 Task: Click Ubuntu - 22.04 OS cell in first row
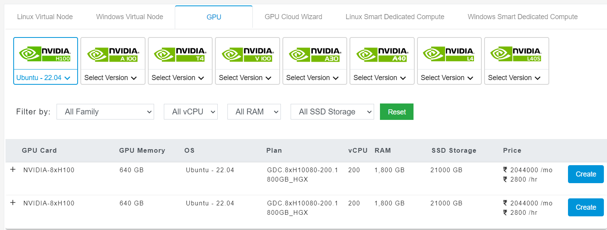[210, 170]
